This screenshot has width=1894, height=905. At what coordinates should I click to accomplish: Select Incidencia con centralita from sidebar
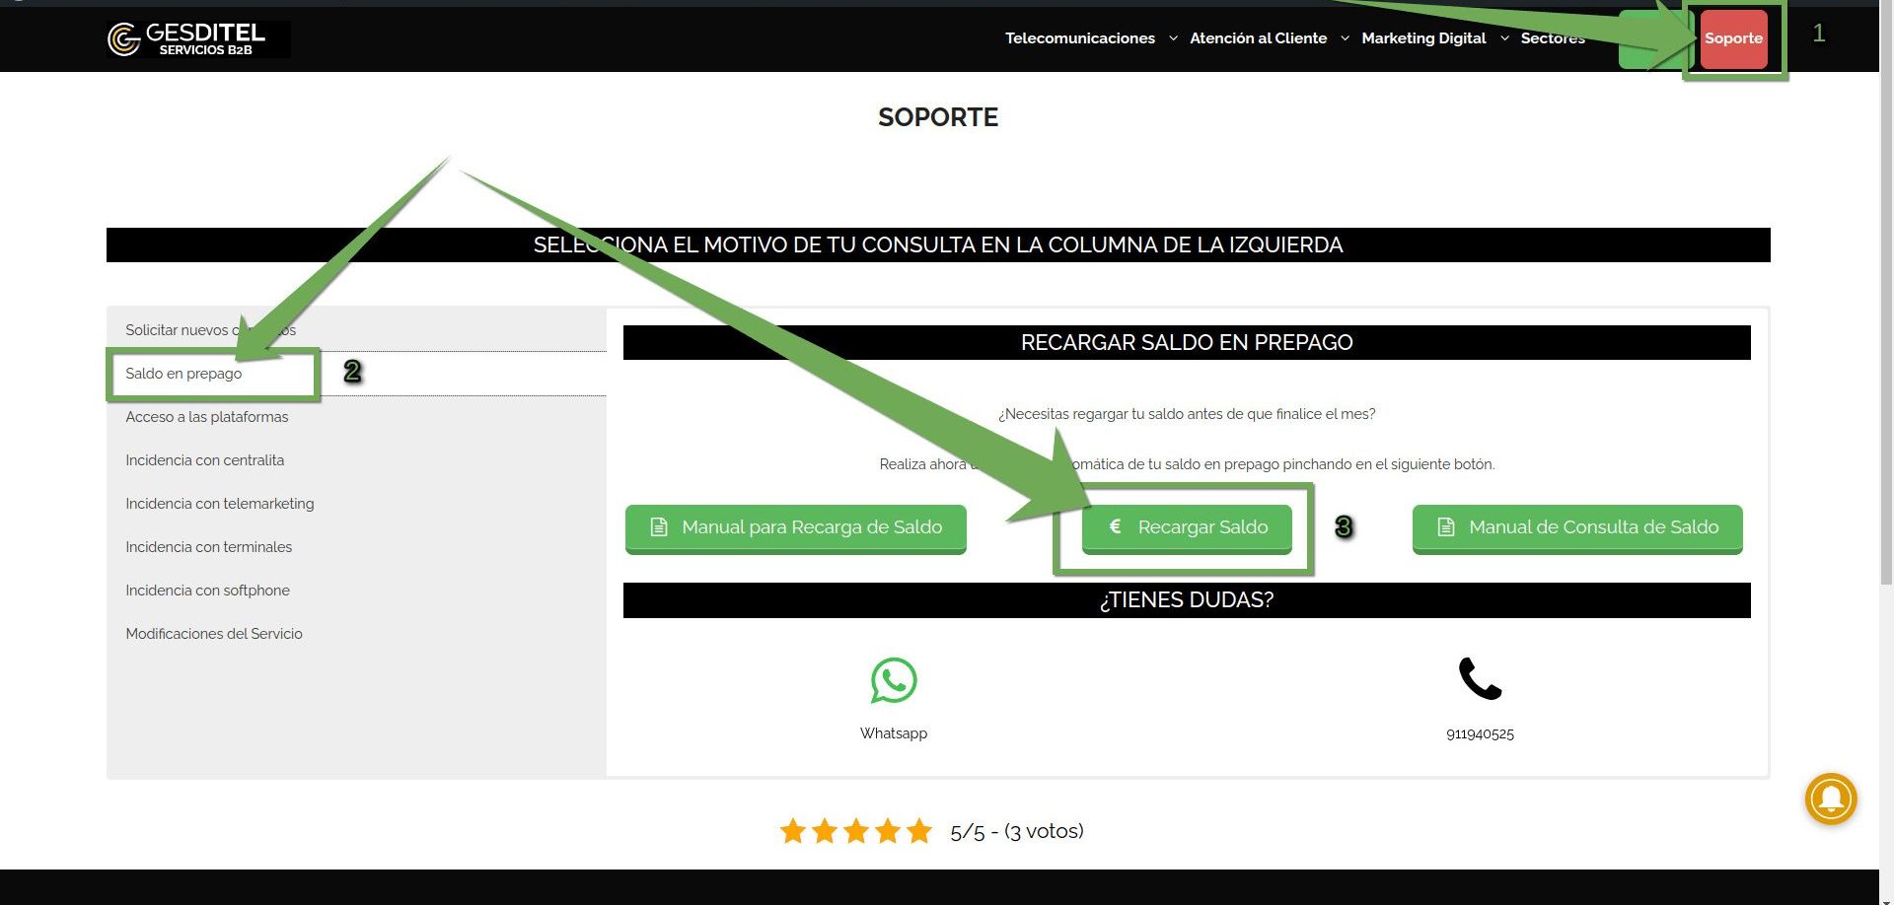point(205,460)
